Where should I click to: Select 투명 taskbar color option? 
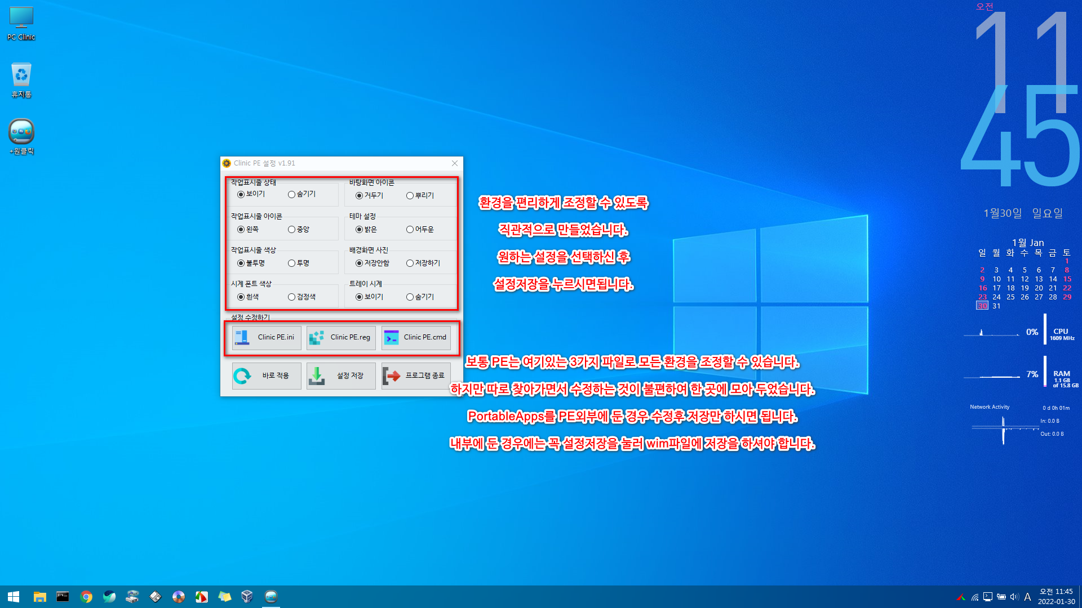299,263
